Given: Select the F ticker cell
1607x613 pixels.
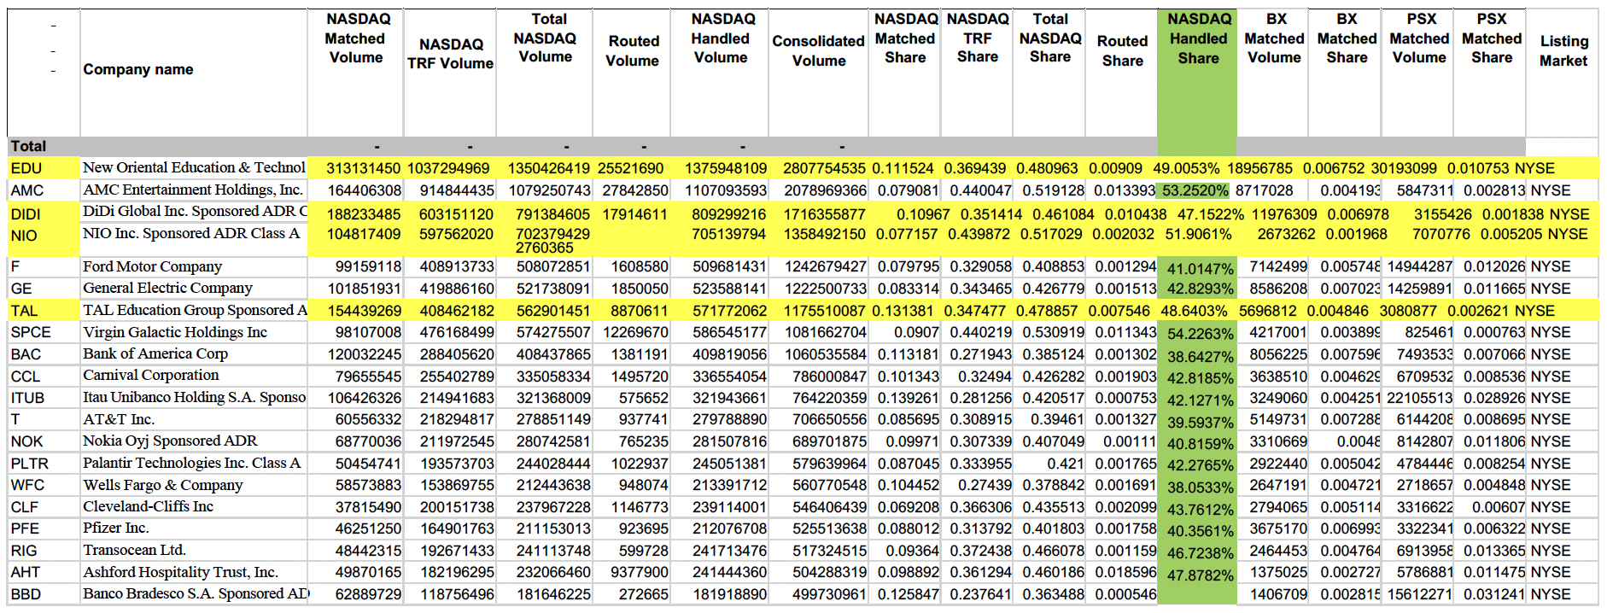Looking at the screenshot, I should coord(15,266).
